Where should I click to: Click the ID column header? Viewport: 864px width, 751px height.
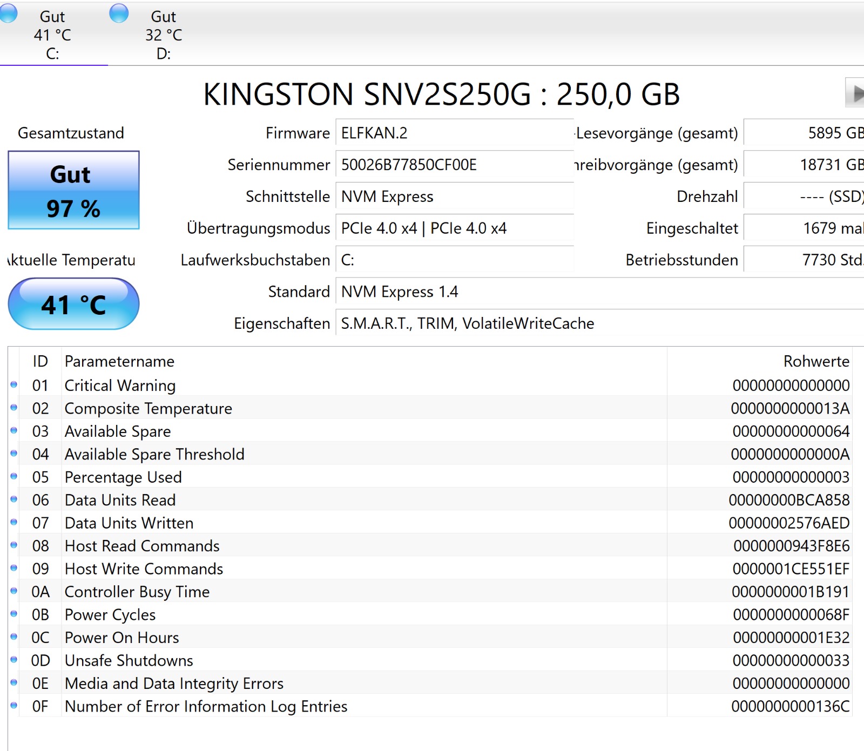coord(40,361)
